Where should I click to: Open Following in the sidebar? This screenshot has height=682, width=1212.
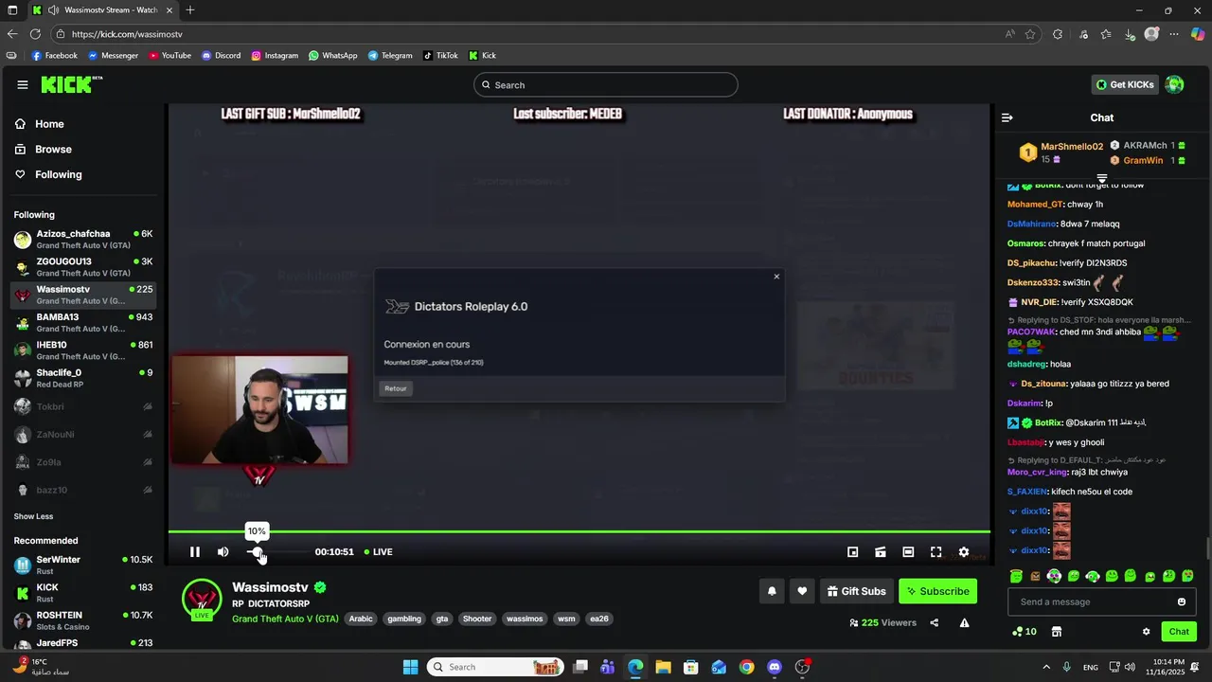click(48, 174)
